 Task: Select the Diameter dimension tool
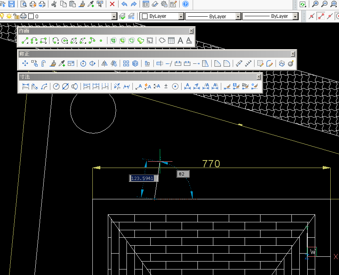(x=65, y=86)
